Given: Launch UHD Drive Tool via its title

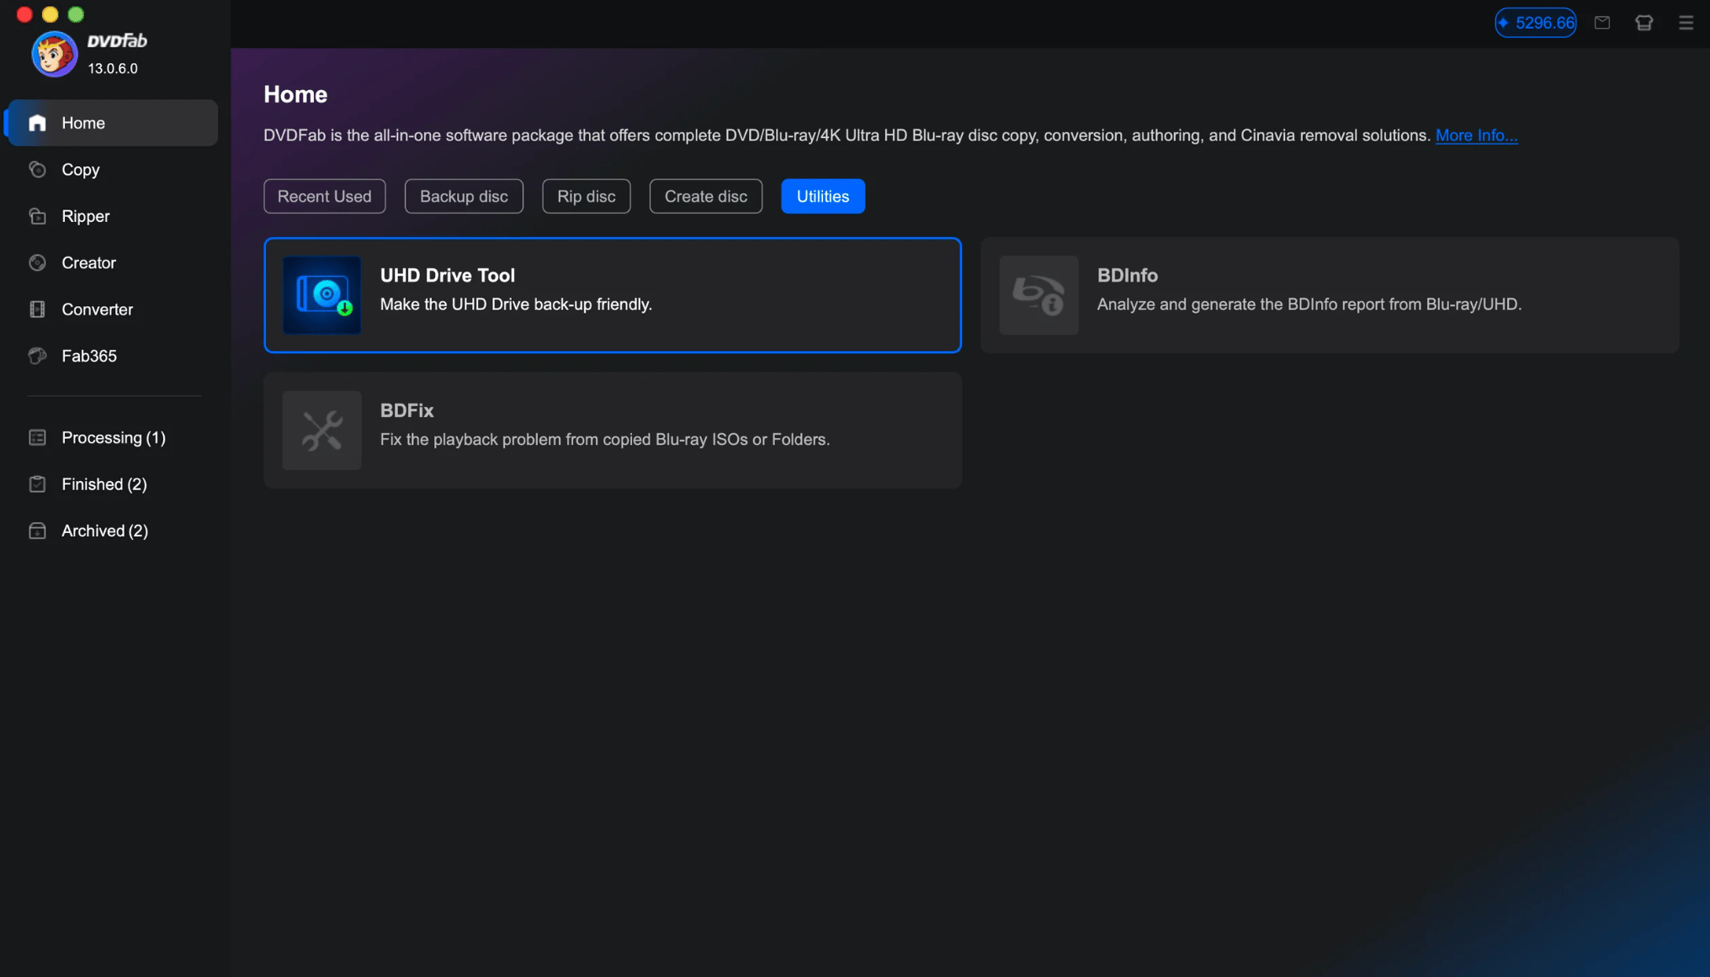Looking at the screenshot, I should (448, 275).
